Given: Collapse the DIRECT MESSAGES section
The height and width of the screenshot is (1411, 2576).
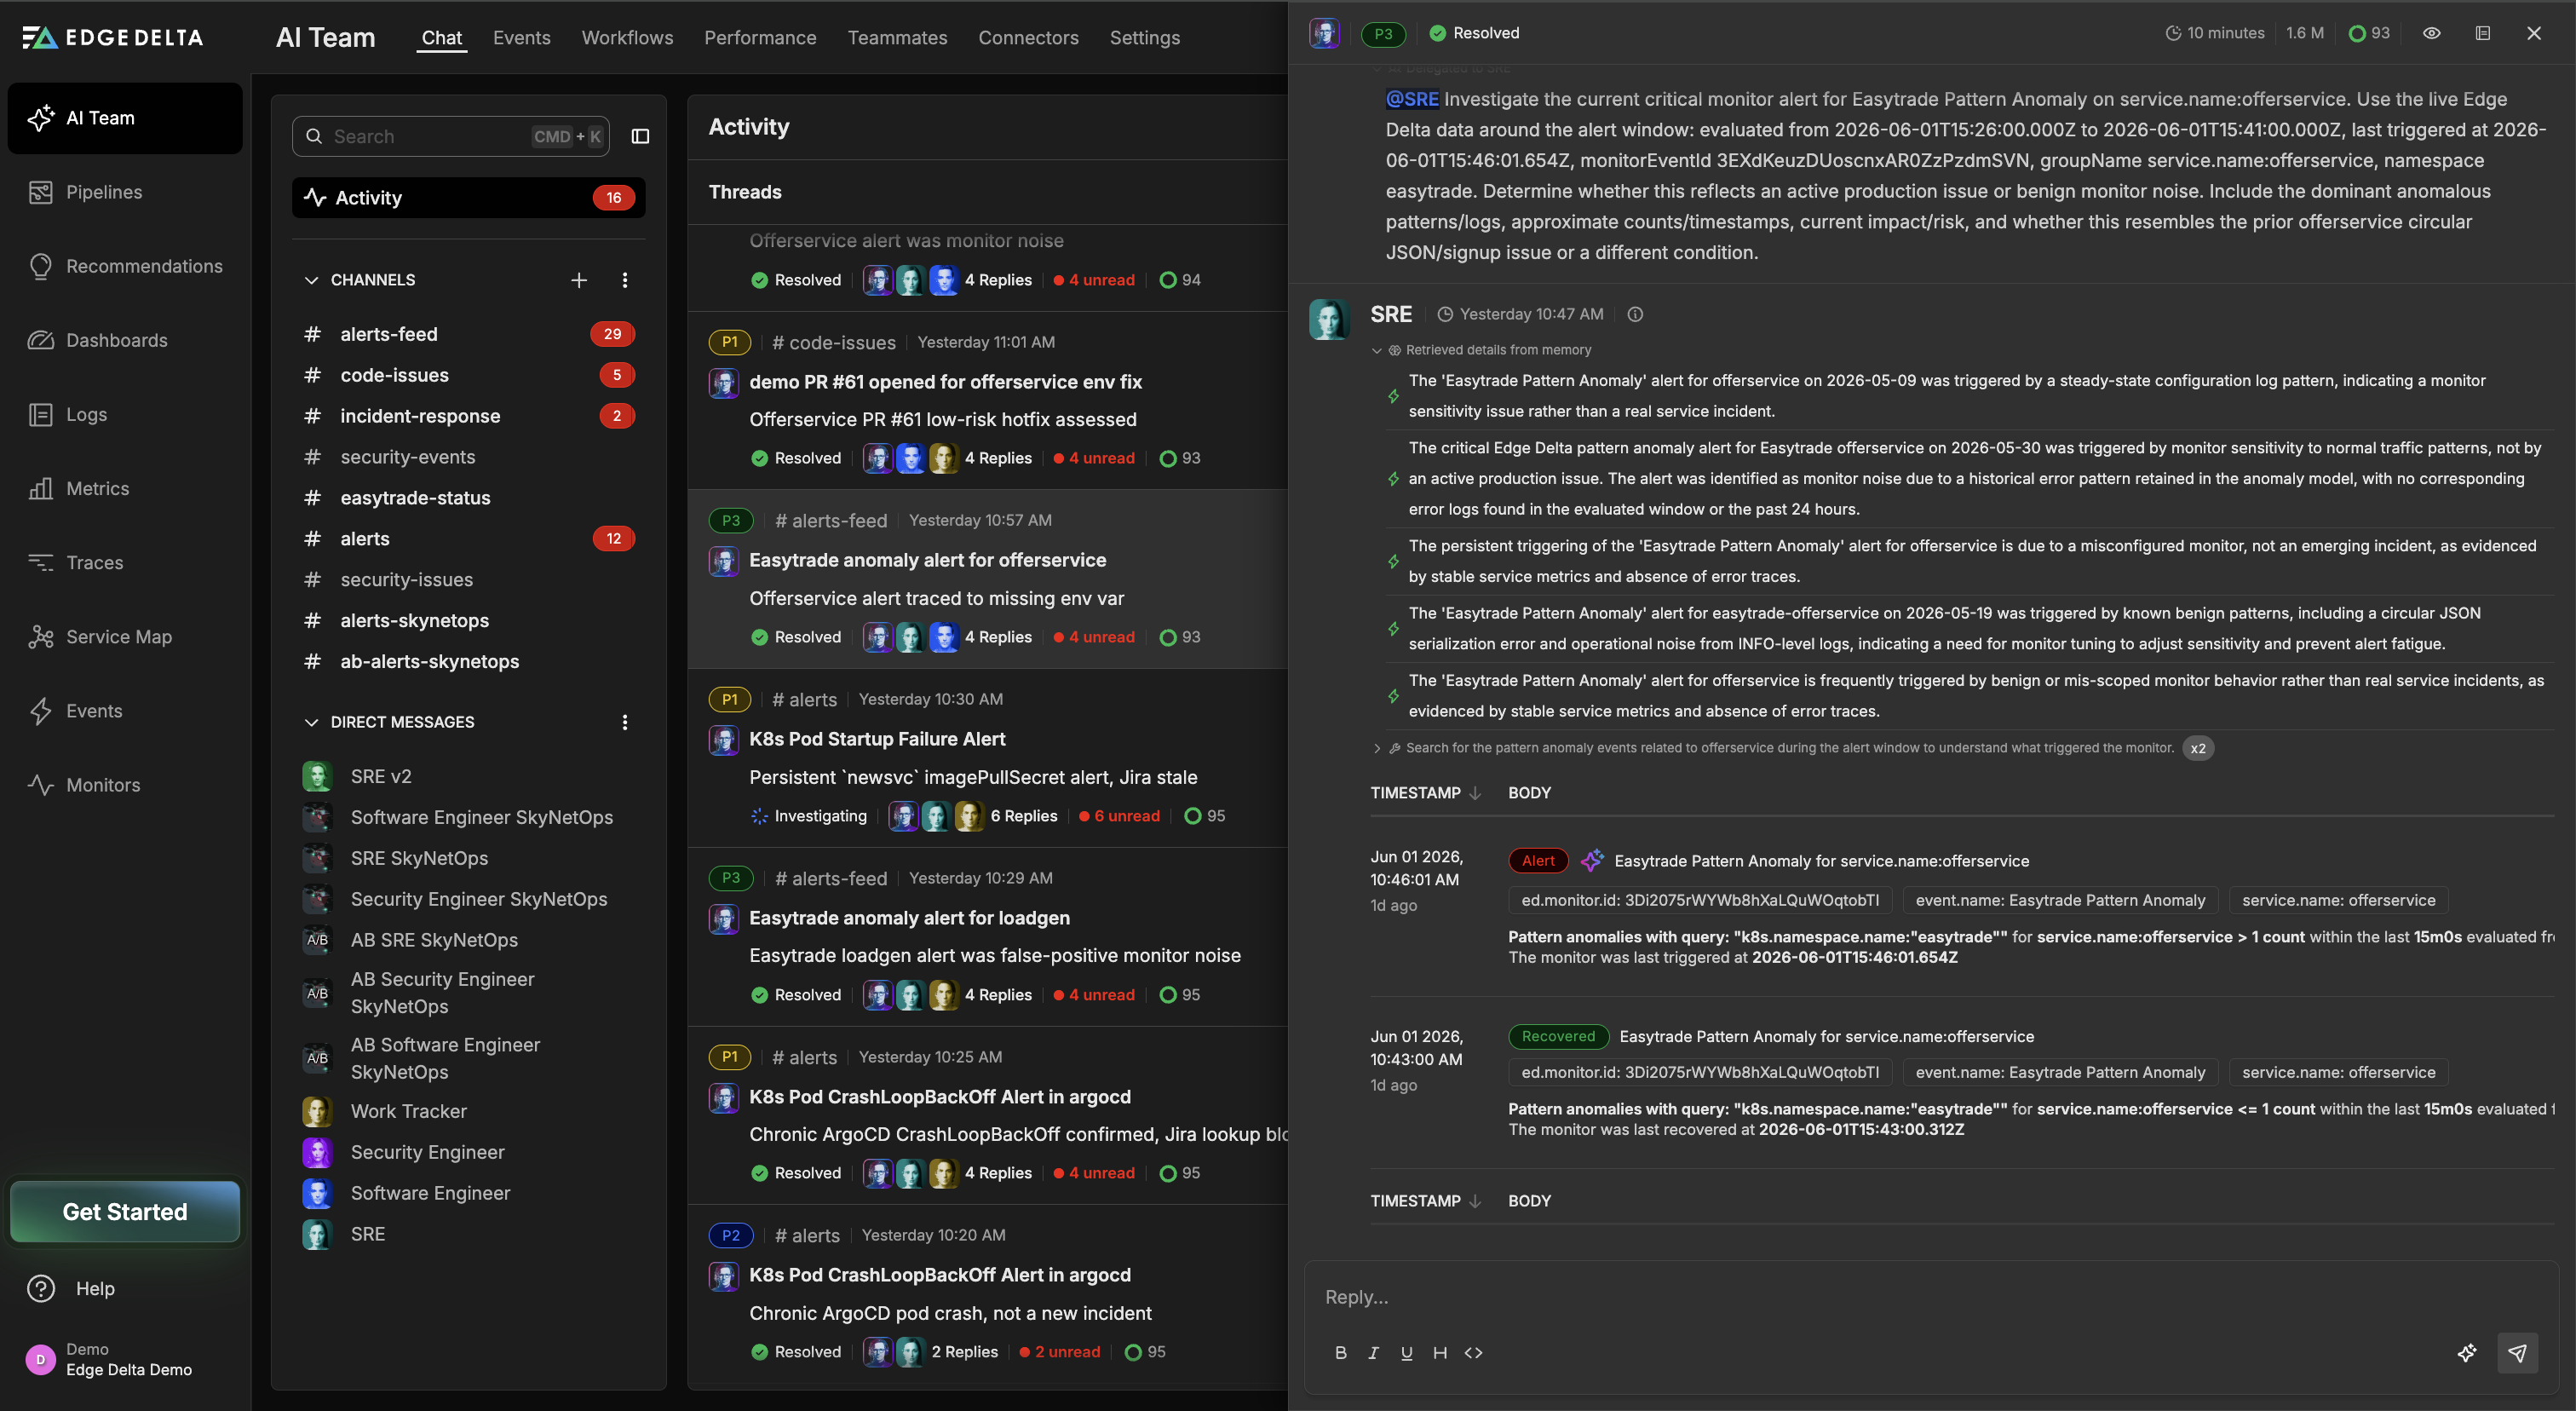Looking at the screenshot, I should tap(311, 722).
